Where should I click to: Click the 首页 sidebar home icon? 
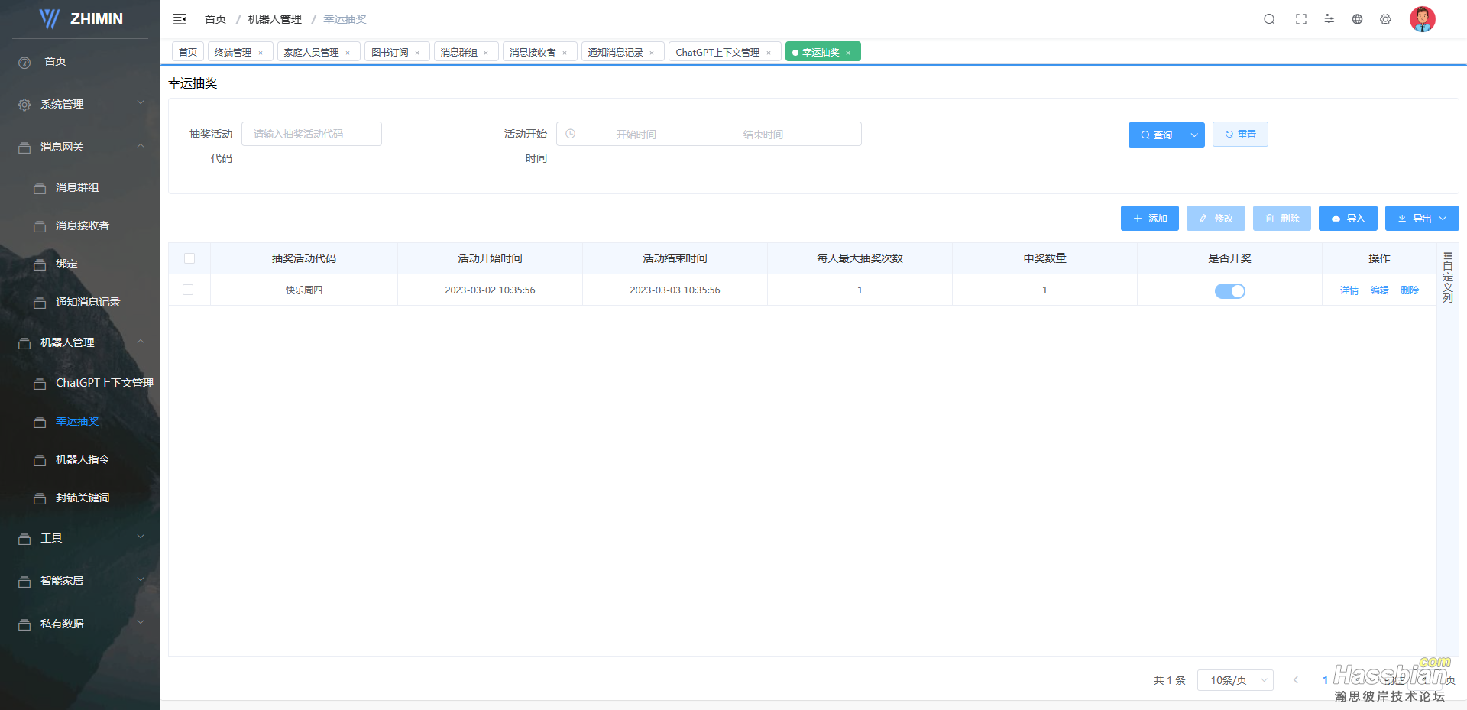24,62
